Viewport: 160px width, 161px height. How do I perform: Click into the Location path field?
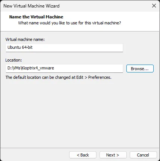64,68
